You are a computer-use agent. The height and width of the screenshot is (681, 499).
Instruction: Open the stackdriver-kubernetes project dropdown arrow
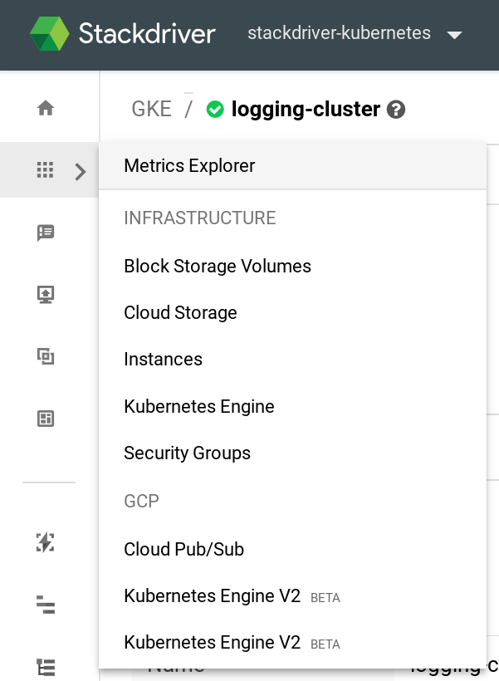pos(453,35)
